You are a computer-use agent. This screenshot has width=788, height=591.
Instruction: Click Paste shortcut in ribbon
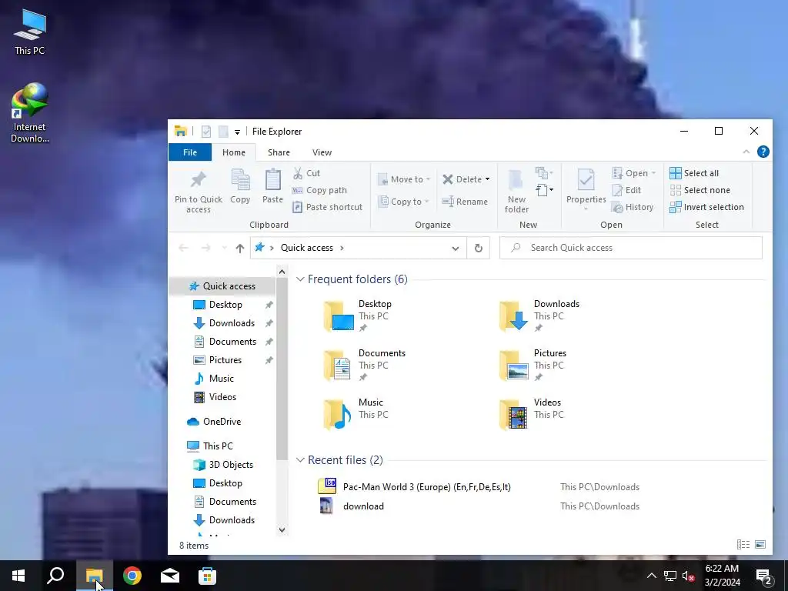327,207
